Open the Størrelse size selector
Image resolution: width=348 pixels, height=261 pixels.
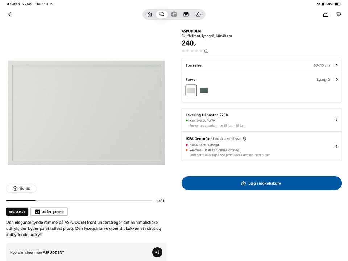tap(262, 65)
